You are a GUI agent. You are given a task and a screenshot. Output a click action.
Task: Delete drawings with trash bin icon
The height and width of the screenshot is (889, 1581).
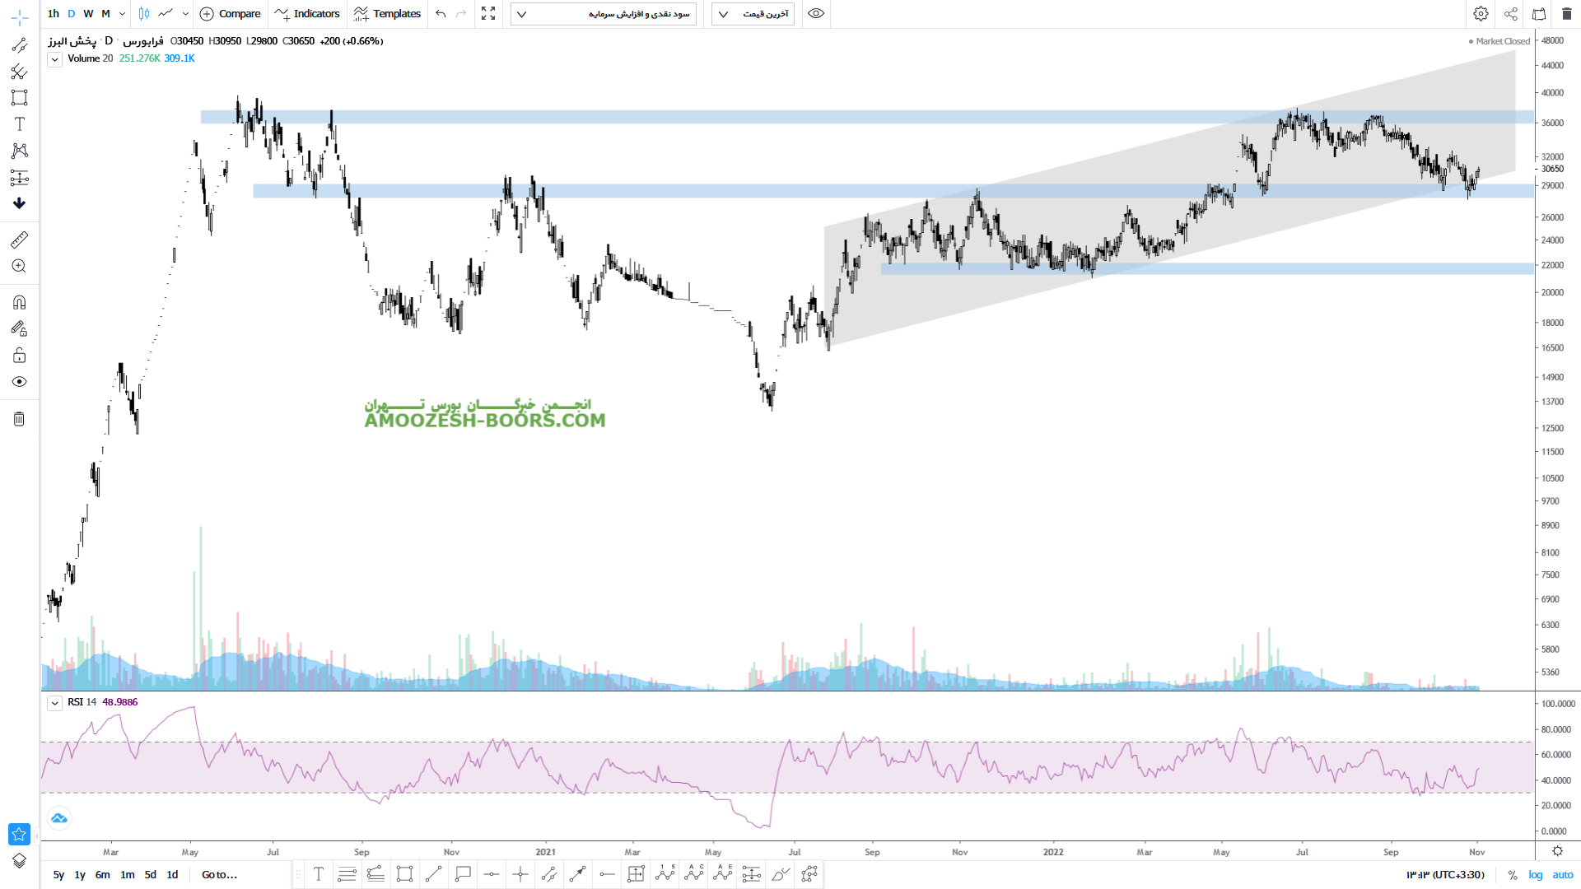click(20, 419)
